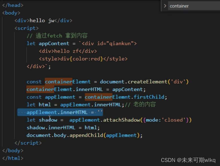The image size is (220, 166).
Task: Click 'document.createElement('div')' text
Action: [x=144, y=82]
